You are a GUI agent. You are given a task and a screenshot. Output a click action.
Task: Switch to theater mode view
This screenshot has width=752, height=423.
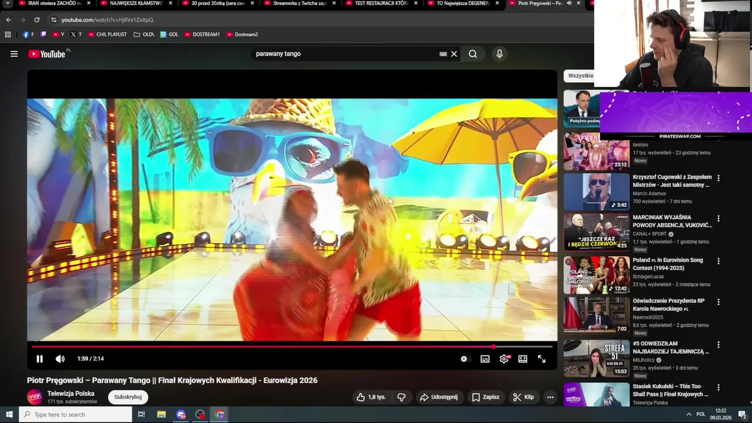pyautogui.click(x=522, y=359)
